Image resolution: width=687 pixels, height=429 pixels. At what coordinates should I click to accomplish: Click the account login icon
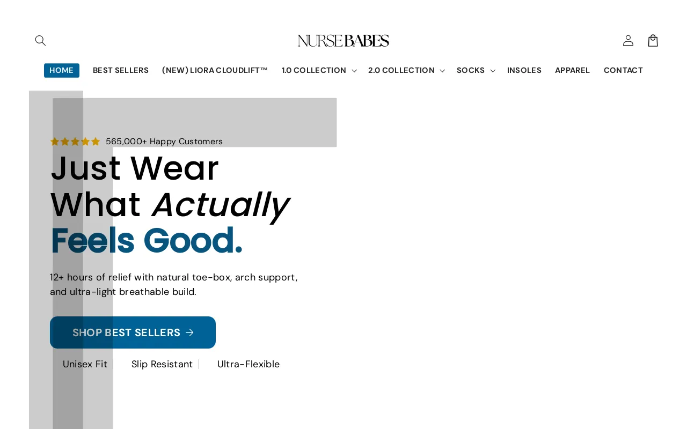[x=628, y=41]
